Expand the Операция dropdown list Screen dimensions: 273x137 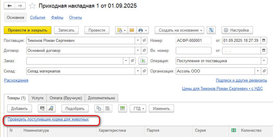[x=264, y=61]
